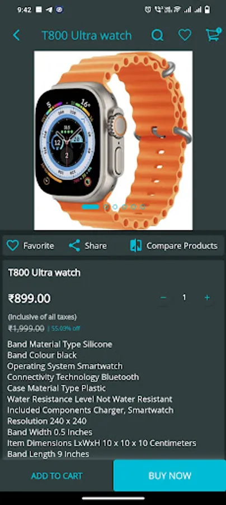Screen dimensions: 226x505
Task: Tap the back arrow in header
Action: point(16,35)
